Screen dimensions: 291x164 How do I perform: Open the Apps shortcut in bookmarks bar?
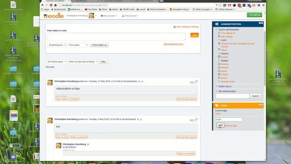click(45, 9)
